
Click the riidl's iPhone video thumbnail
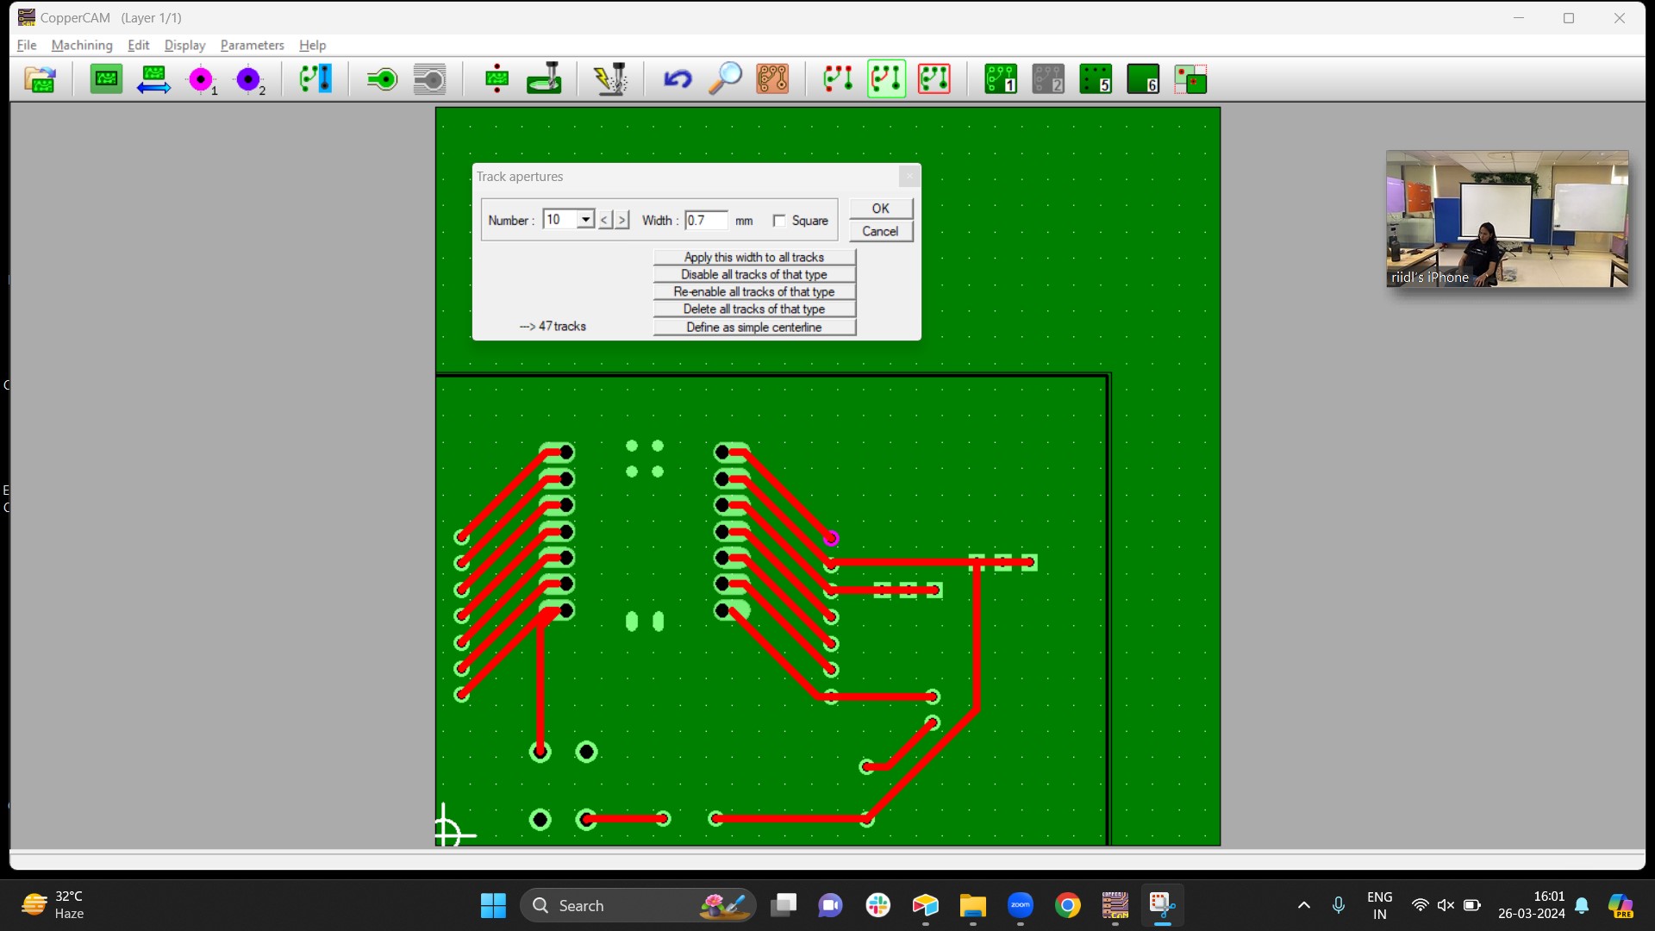(1507, 219)
